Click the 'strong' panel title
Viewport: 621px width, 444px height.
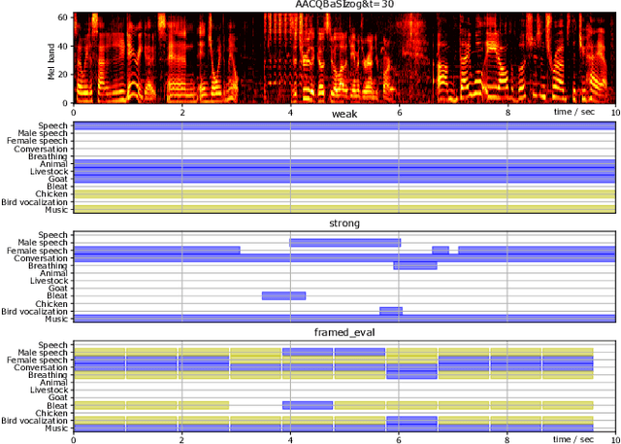pyautogui.click(x=344, y=223)
